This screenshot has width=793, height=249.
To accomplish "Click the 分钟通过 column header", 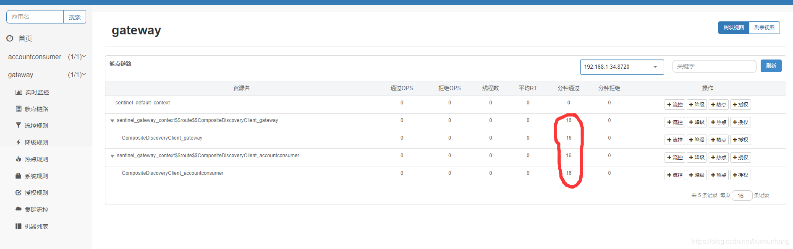I will [x=568, y=88].
